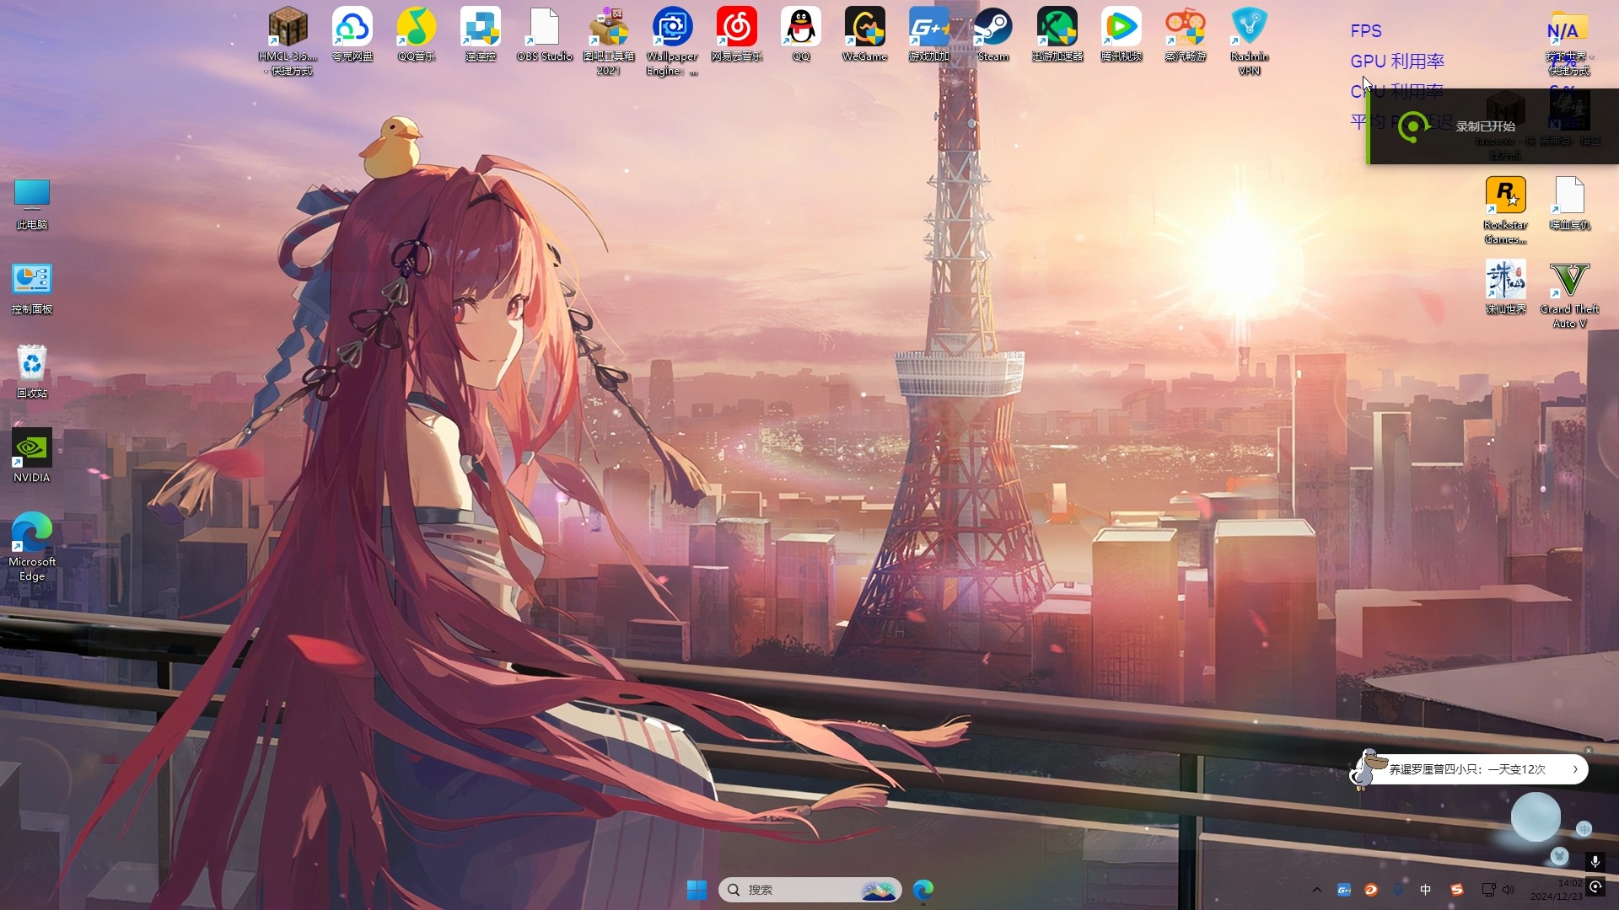Expand the news bubble's right chevron
The image size is (1619, 910).
tap(1574, 769)
